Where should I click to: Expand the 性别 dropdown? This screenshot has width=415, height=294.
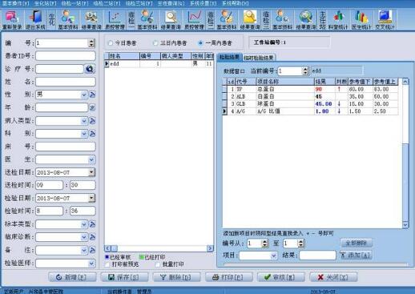pyautogui.click(x=84, y=95)
